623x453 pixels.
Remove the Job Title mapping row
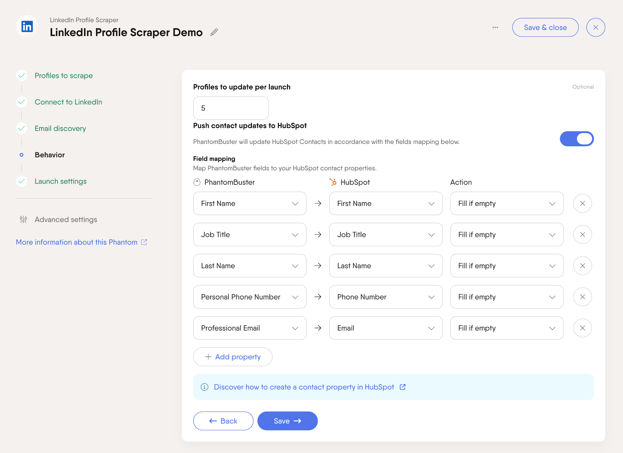(583, 234)
